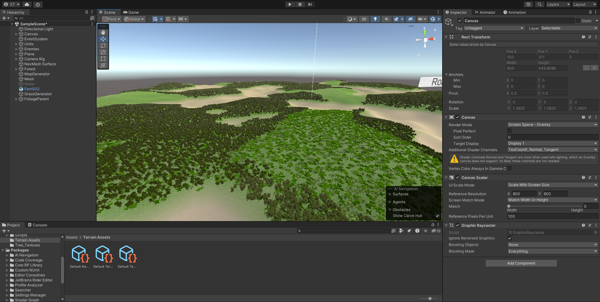Open the Blocking Mask dropdown
This screenshot has height=302, width=600.
pyautogui.click(x=552, y=251)
